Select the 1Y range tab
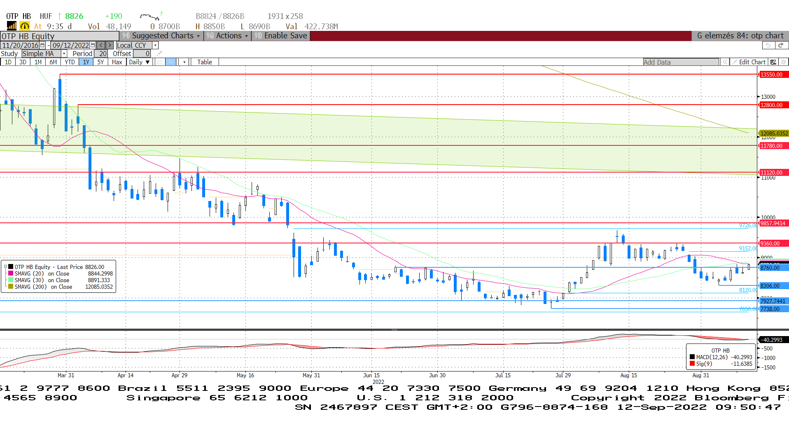This screenshot has height=430, width=789. click(86, 62)
